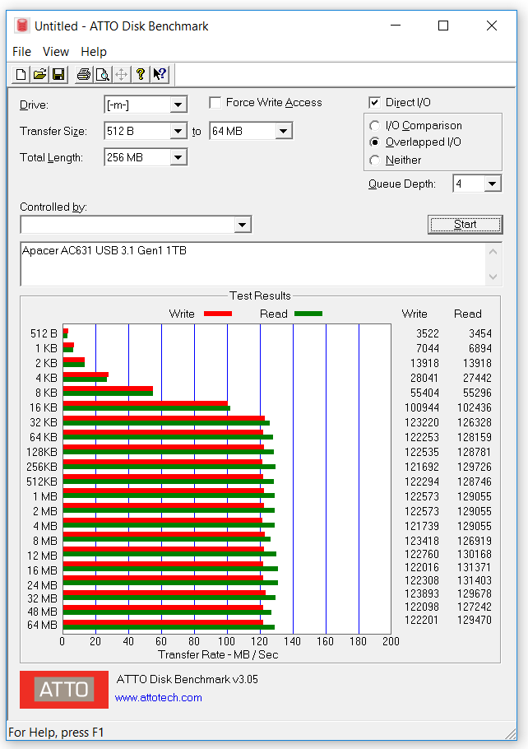Image resolution: width=528 pixels, height=749 pixels.
Task: Click the 512 B row label
Action: 44,333
